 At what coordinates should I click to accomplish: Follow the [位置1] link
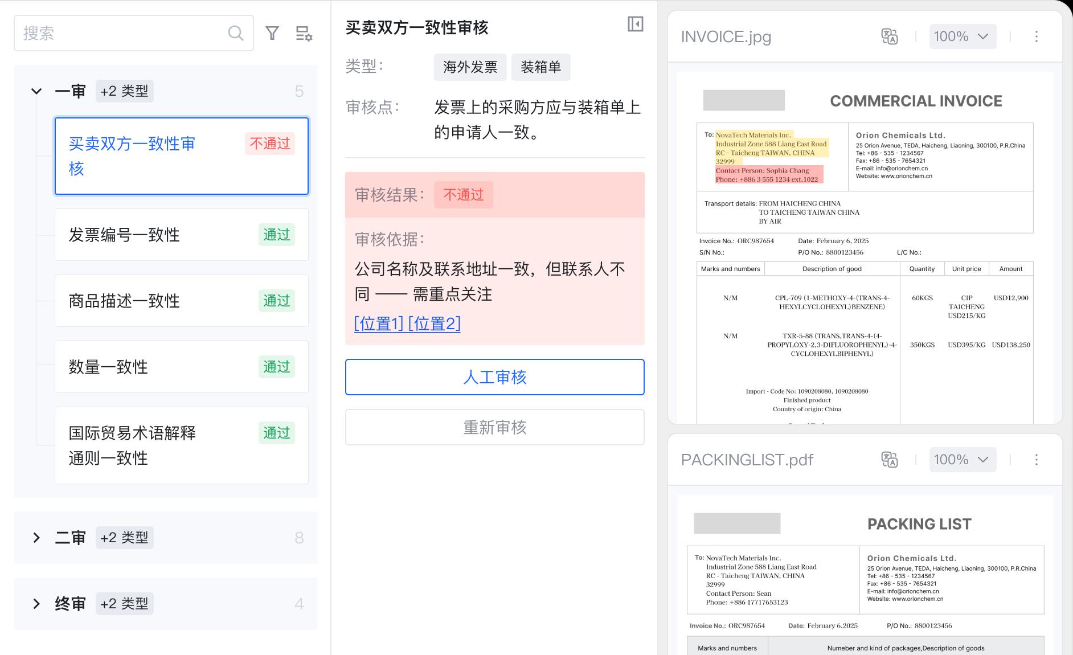click(378, 324)
